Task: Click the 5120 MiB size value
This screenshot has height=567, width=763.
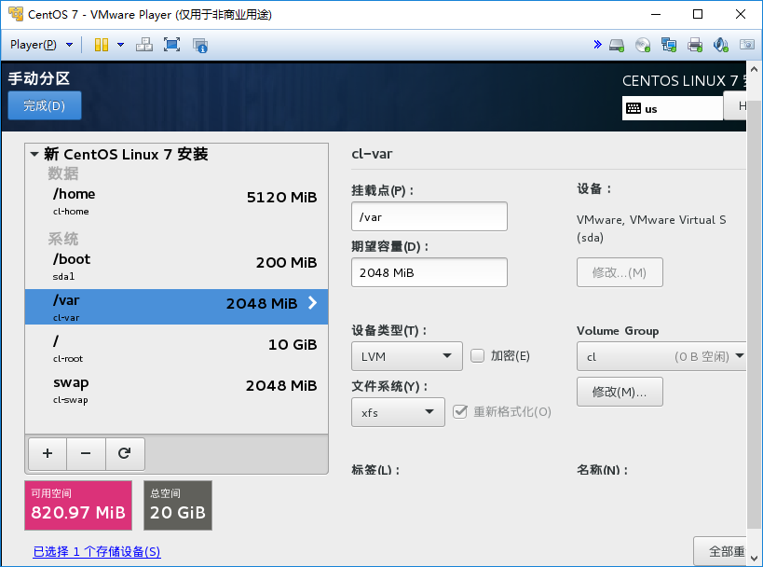Action: click(281, 198)
